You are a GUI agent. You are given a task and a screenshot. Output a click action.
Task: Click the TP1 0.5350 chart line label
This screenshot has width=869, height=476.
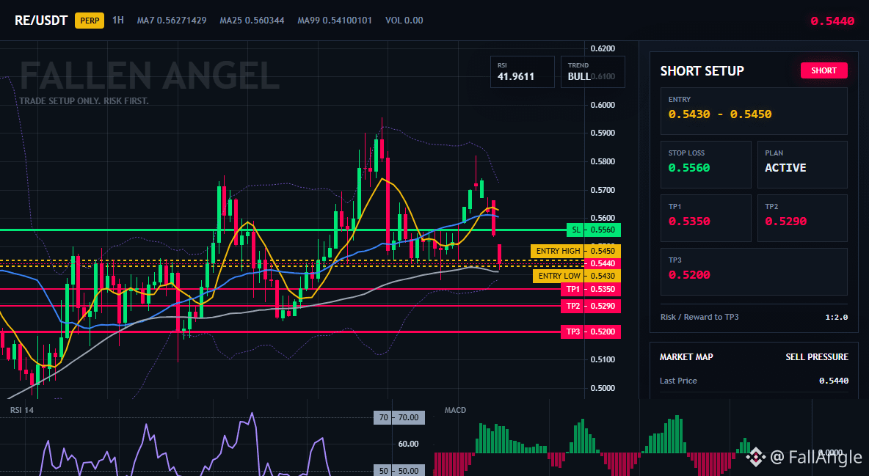point(591,289)
